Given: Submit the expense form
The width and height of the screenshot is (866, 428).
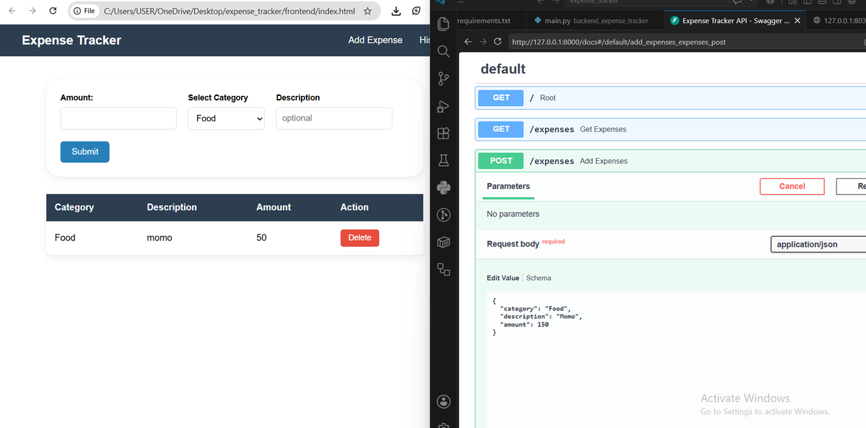Looking at the screenshot, I should coord(85,152).
